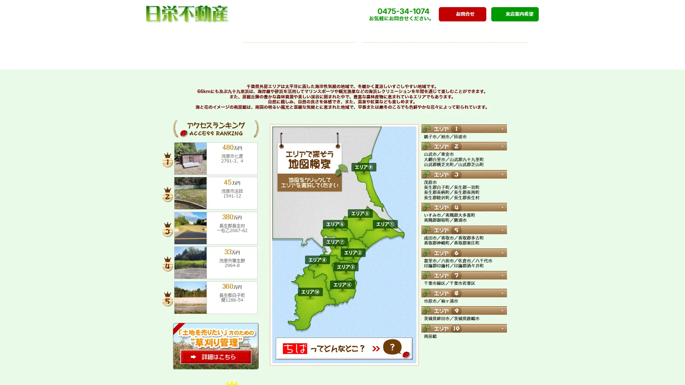This screenshot has width=685, height=385.
Task: Click 市原市／袖ヶ浦市 text
Action: (x=441, y=301)
